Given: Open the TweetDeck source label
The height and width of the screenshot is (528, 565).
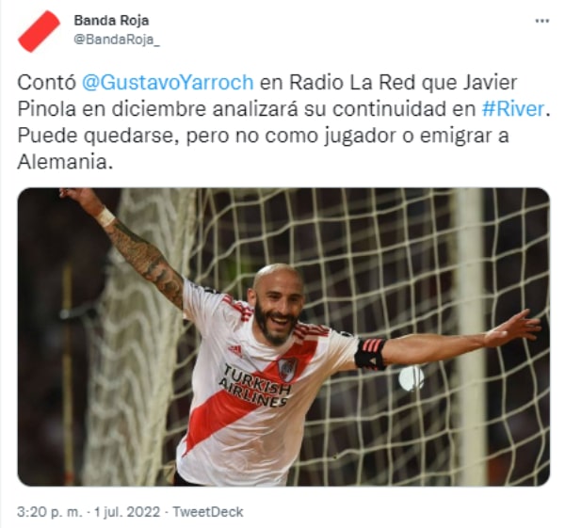Looking at the screenshot, I should (x=208, y=512).
